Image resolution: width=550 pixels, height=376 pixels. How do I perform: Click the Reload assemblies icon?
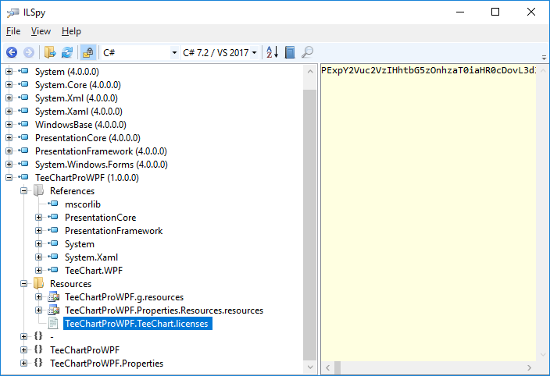pos(67,52)
